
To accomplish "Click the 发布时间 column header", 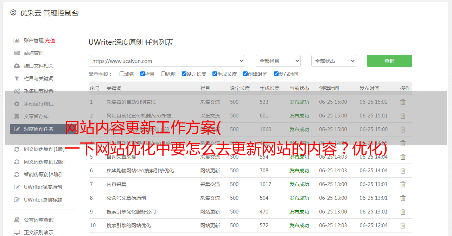I will [x=369, y=88].
